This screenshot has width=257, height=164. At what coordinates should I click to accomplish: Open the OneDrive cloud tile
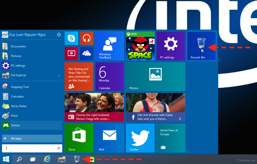tap(86, 54)
